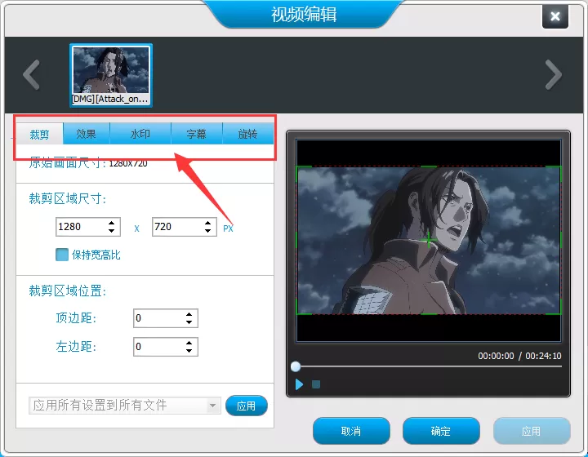Increase crop width with up arrow

point(111,223)
